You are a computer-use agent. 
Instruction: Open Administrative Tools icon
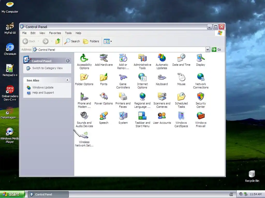[x=142, y=62]
